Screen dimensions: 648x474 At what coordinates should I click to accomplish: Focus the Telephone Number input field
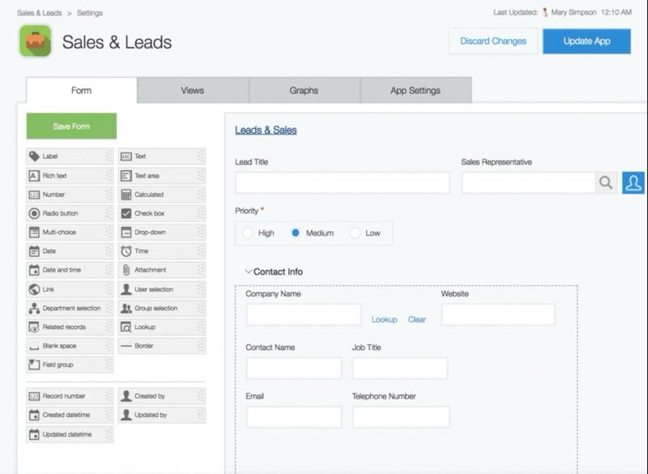[x=401, y=417]
